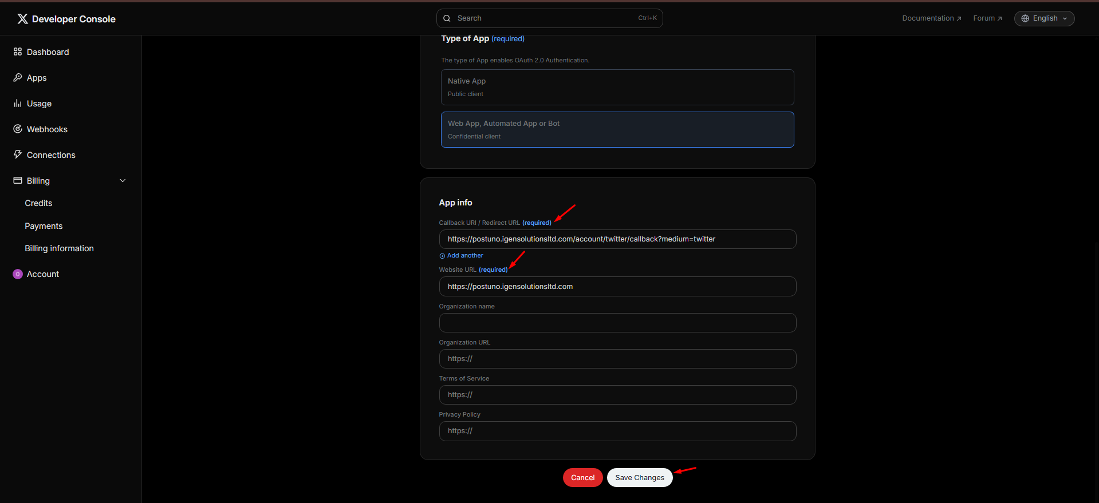Click the Apps key icon
This screenshot has height=503, width=1099.
[18, 78]
